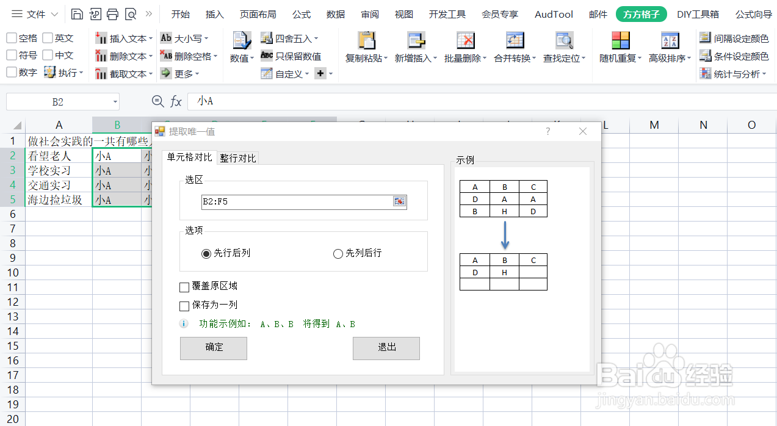Click the 确定 button
Viewport: 777px width, 426px height.
[x=214, y=348]
